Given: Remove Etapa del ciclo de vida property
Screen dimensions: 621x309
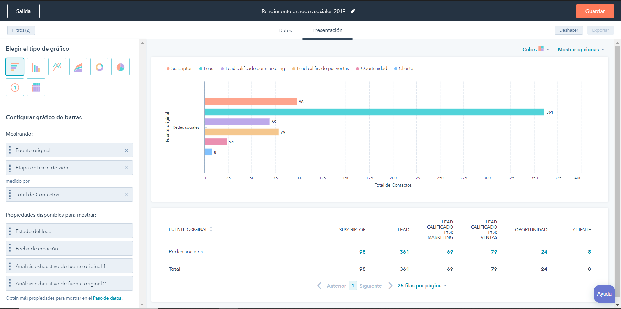Looking at the screenshot, I should (x=126, y=168).
